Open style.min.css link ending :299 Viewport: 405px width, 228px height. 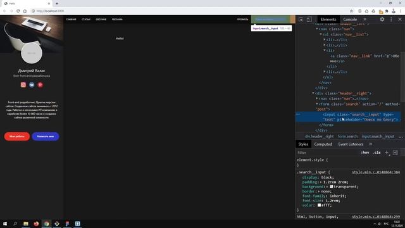(x=376, y=217)
